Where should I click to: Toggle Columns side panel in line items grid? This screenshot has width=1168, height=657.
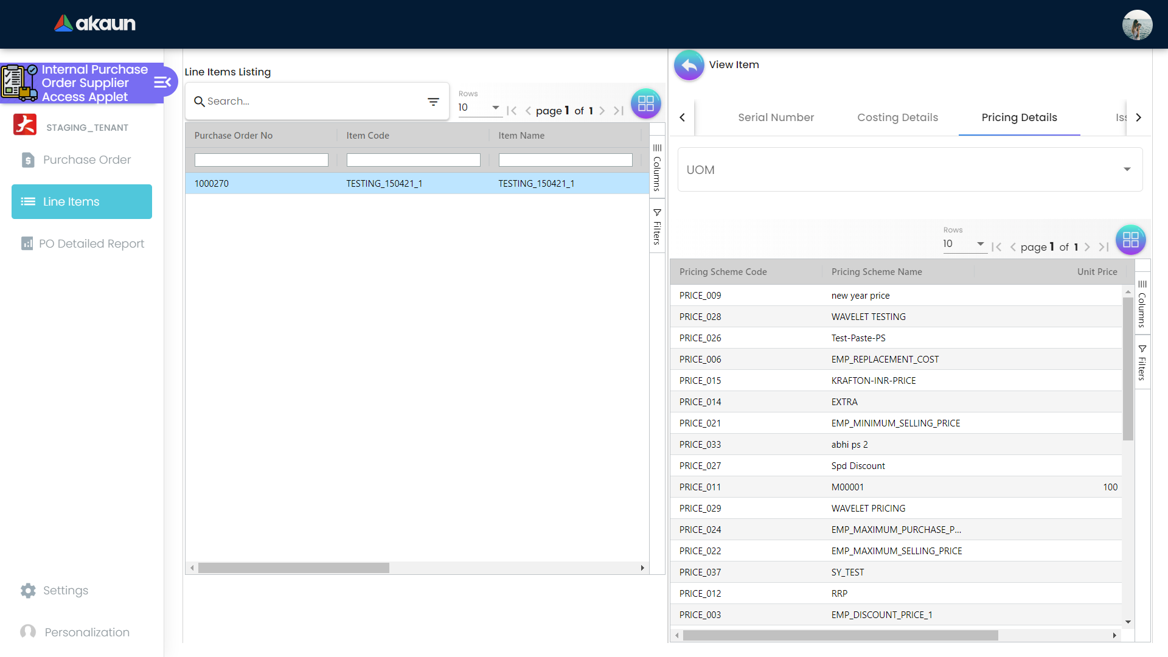[x=657, y=167]
